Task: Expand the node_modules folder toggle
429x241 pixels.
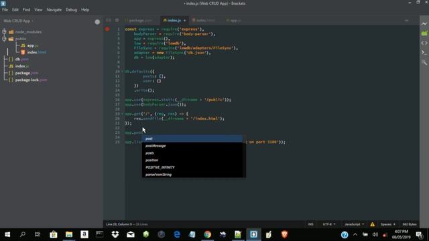Action: (4, 31)
